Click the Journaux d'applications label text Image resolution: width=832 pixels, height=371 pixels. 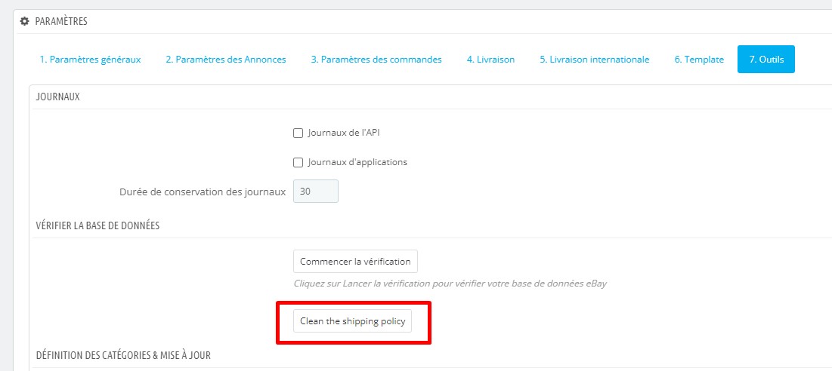pyautogui.click(x=357, y=162)
